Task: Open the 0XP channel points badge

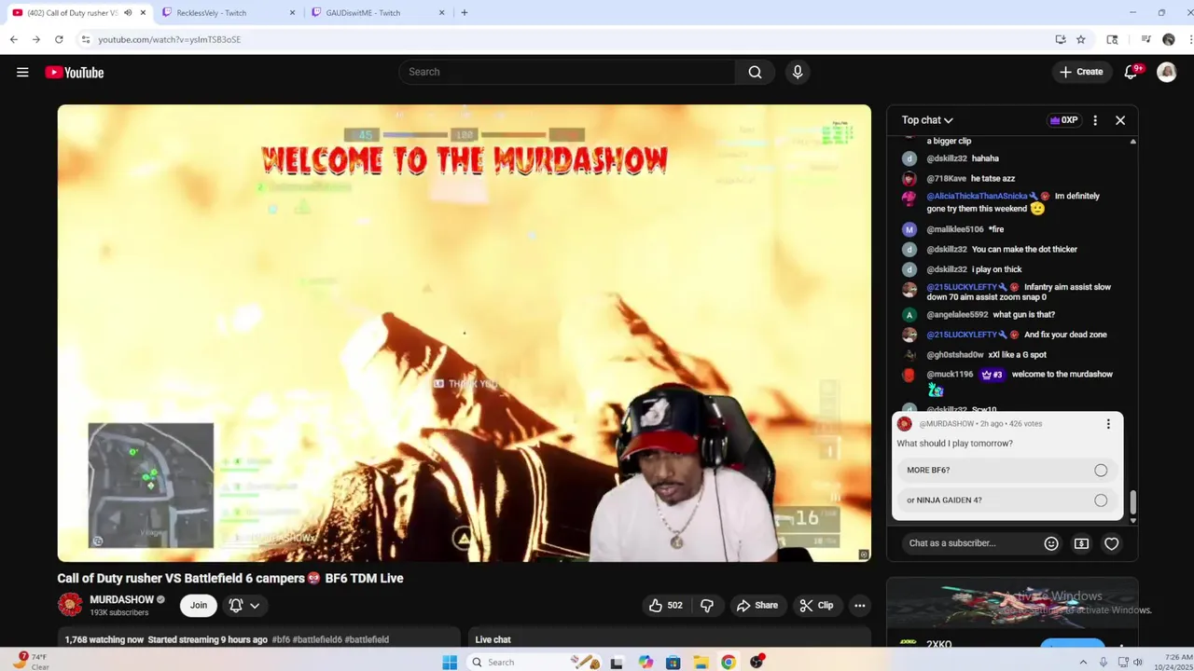Action: pos(1064,120)
